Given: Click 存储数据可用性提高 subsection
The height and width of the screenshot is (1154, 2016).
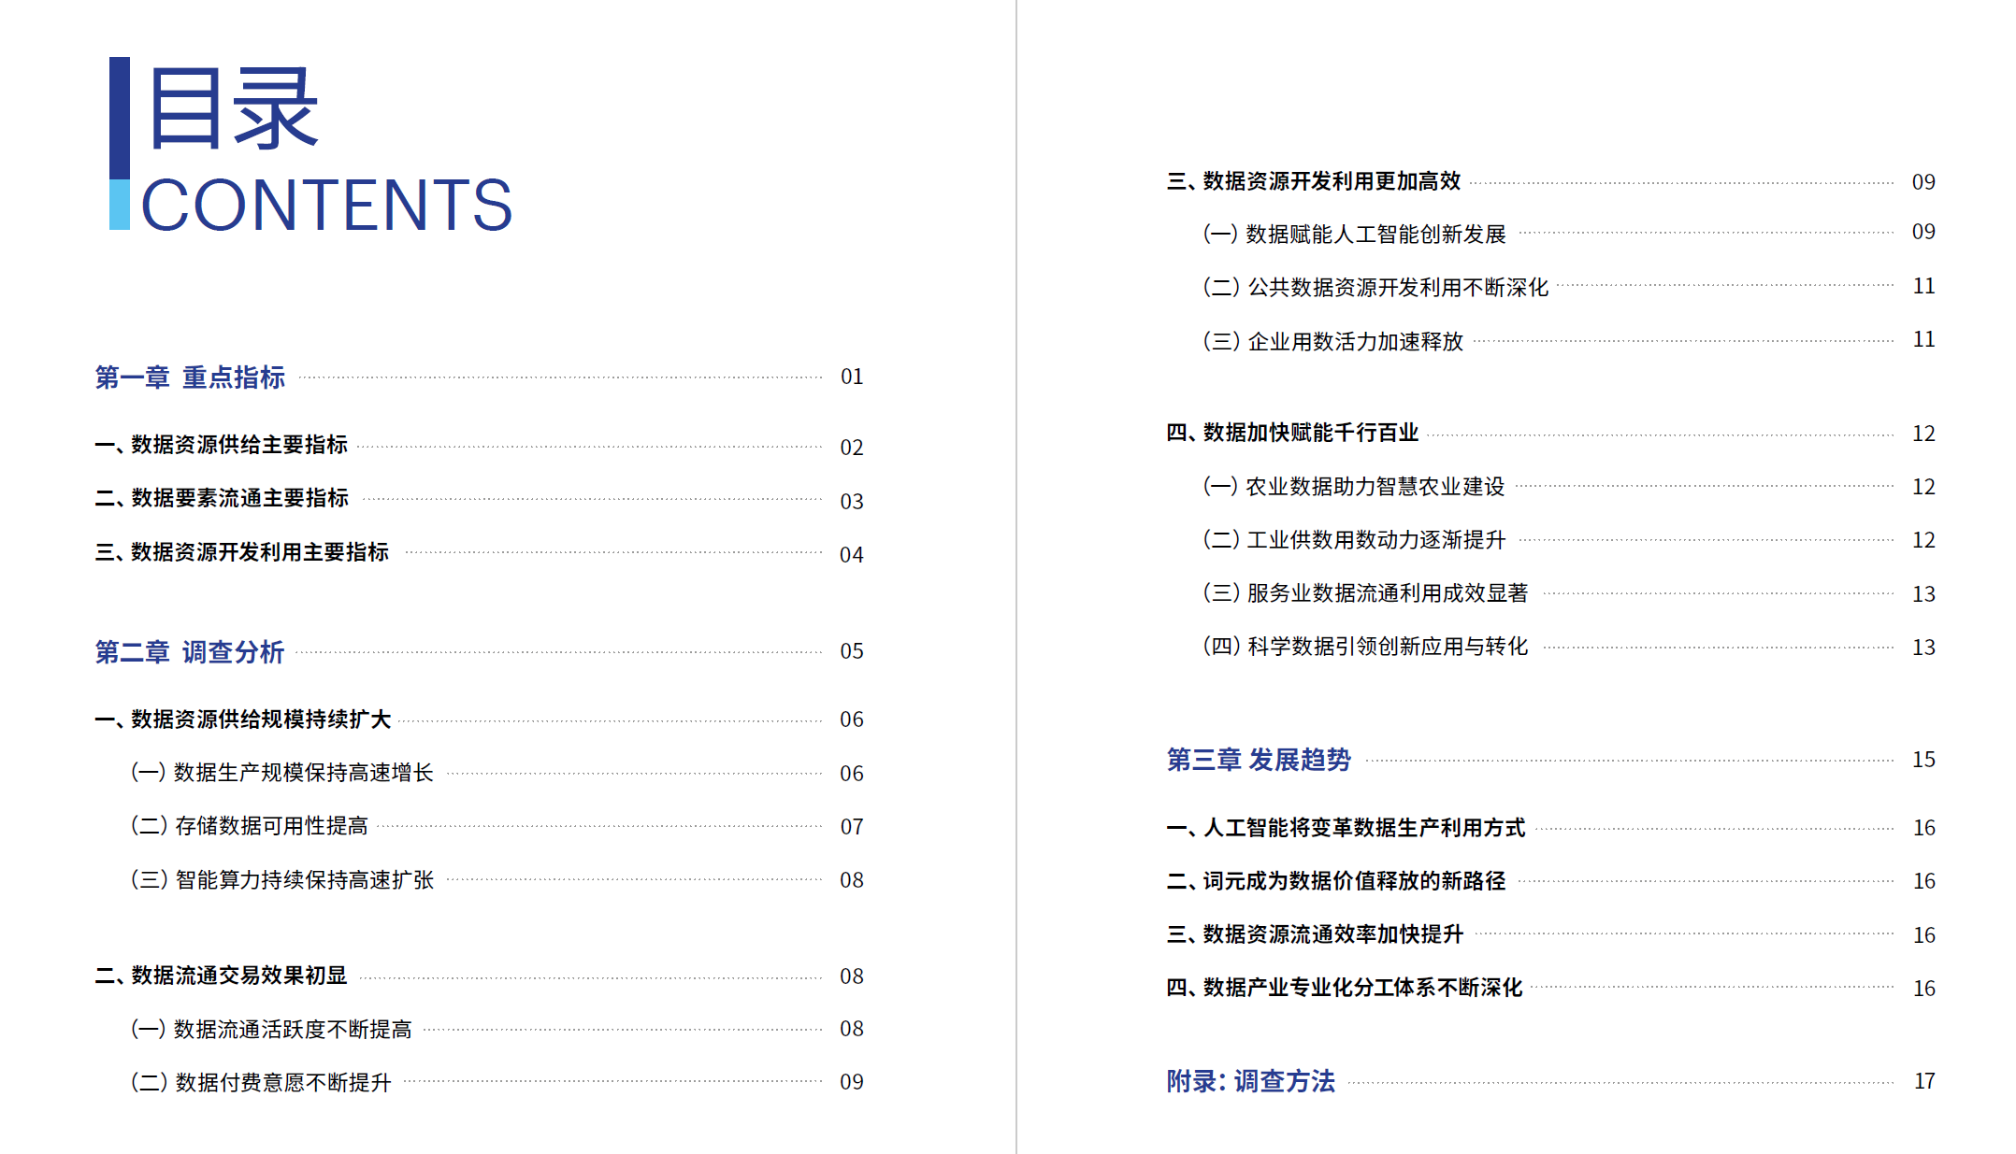Looking at the screenshot, I should (250, 826).
